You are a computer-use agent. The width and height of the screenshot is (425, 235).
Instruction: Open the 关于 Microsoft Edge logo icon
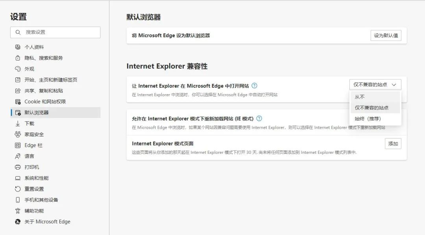point(18,222)
